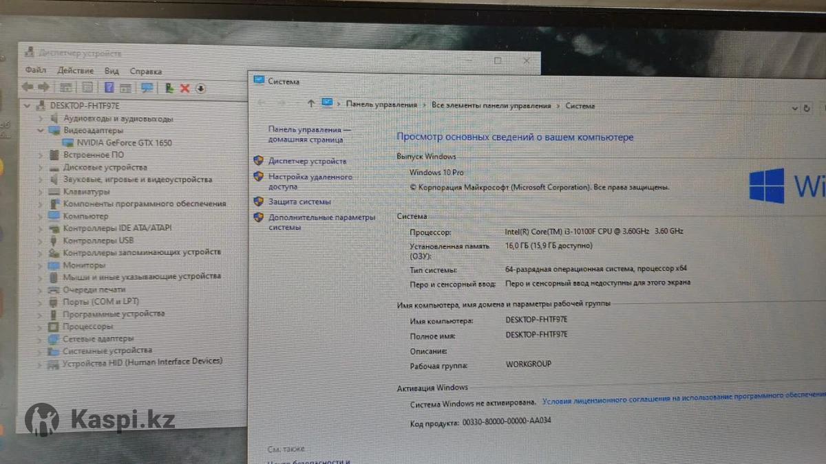826x464 pixels.
Task: Refresh the Система window address bar
Action: point(807,108)
